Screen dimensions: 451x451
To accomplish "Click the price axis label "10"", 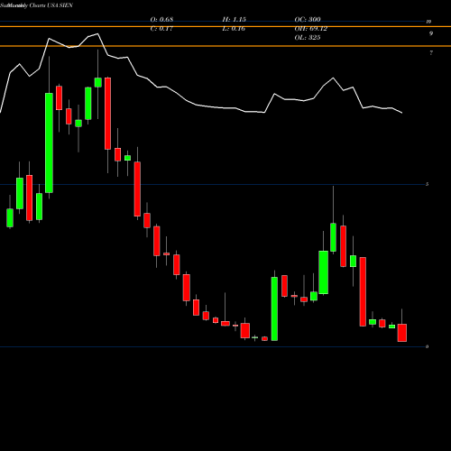I will click(x=428, y=22).
